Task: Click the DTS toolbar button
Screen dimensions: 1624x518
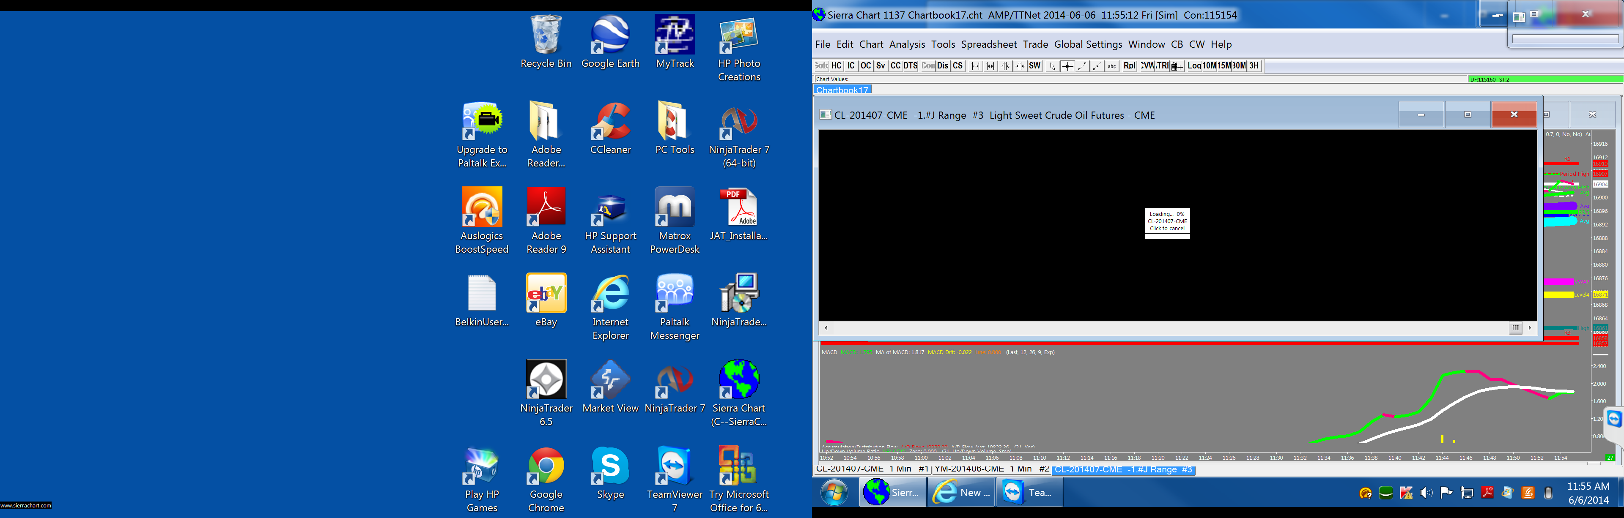Action: point(910,65)
